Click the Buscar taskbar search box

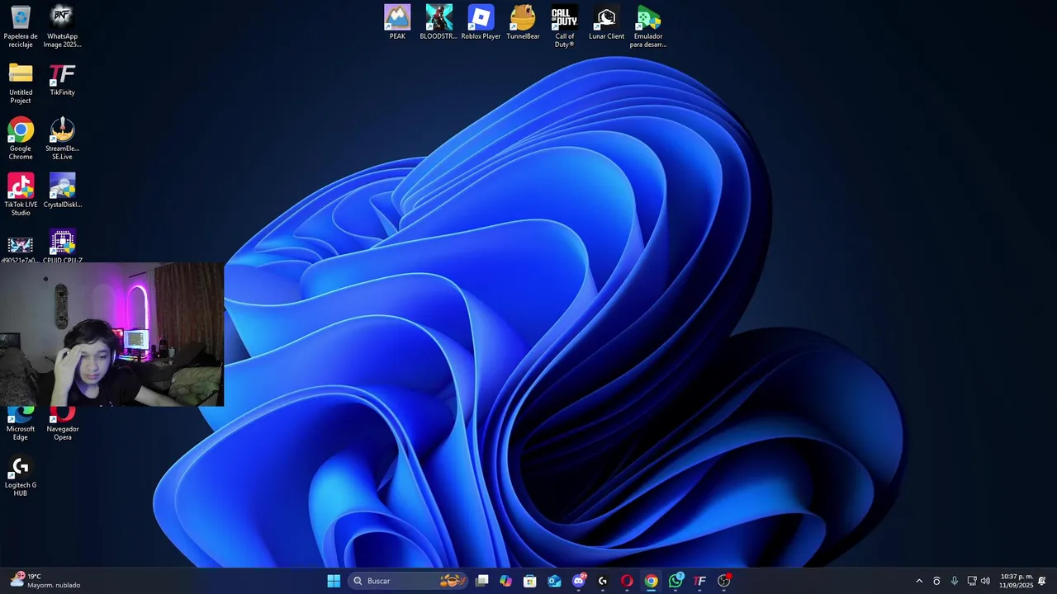(x=409, y=581)
